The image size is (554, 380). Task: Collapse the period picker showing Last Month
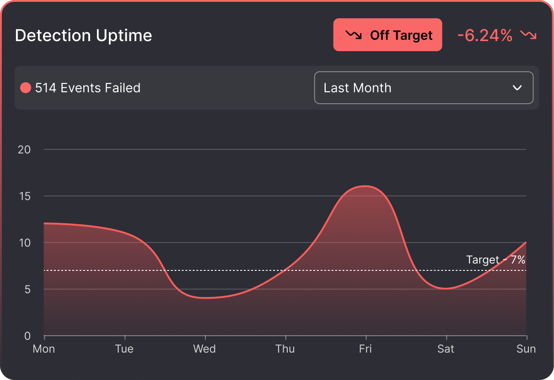tap(424, 88)
